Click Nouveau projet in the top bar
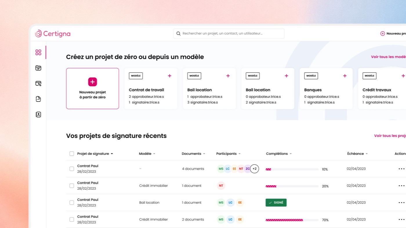 (393, 34)
